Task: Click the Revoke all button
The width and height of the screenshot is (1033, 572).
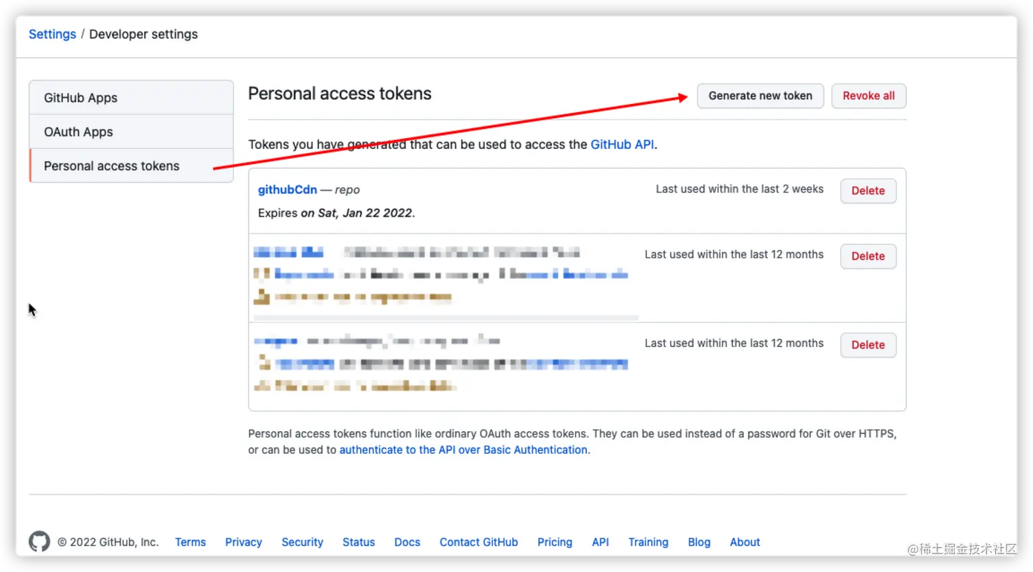Action: click(x=868, y=96)
